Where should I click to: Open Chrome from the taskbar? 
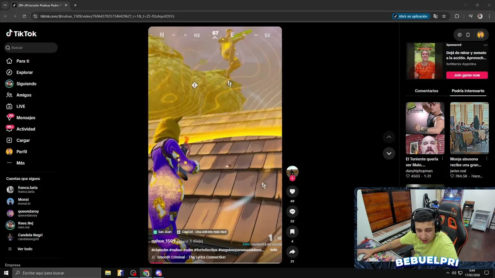(x=146, y=273)
